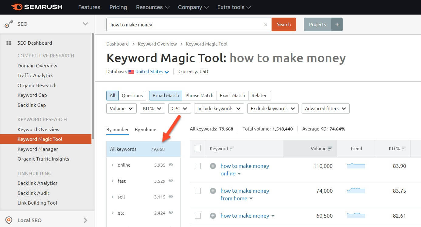The width and height of the screenshot is (421, 227).
Task: Open the Extra tools menu
Action: coord(234,7)
